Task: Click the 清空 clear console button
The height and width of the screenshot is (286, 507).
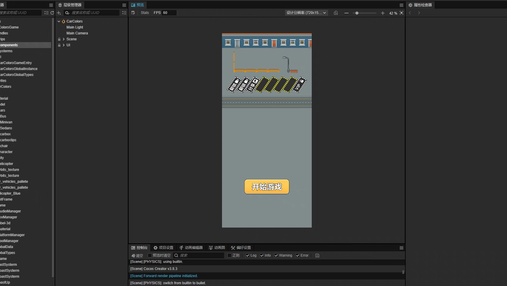Action: [x=137, y=255]
